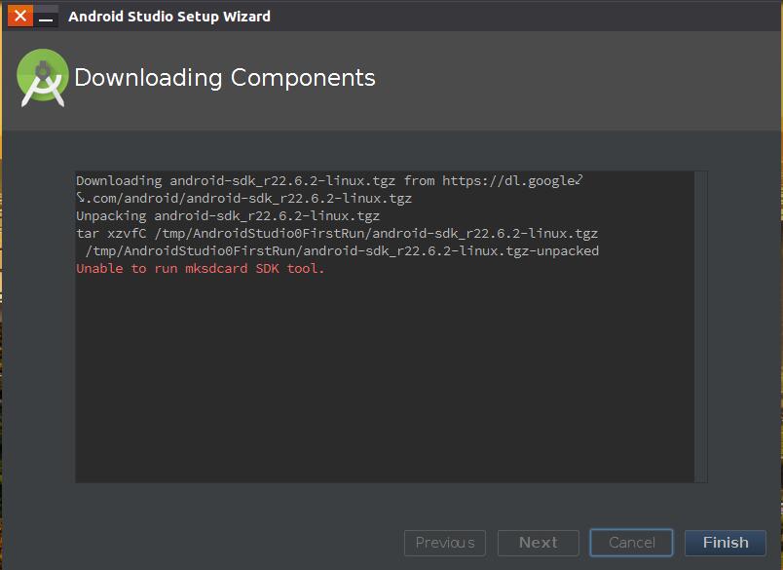Click the 'Downloading Components' heading

click(x=224, y=78)
